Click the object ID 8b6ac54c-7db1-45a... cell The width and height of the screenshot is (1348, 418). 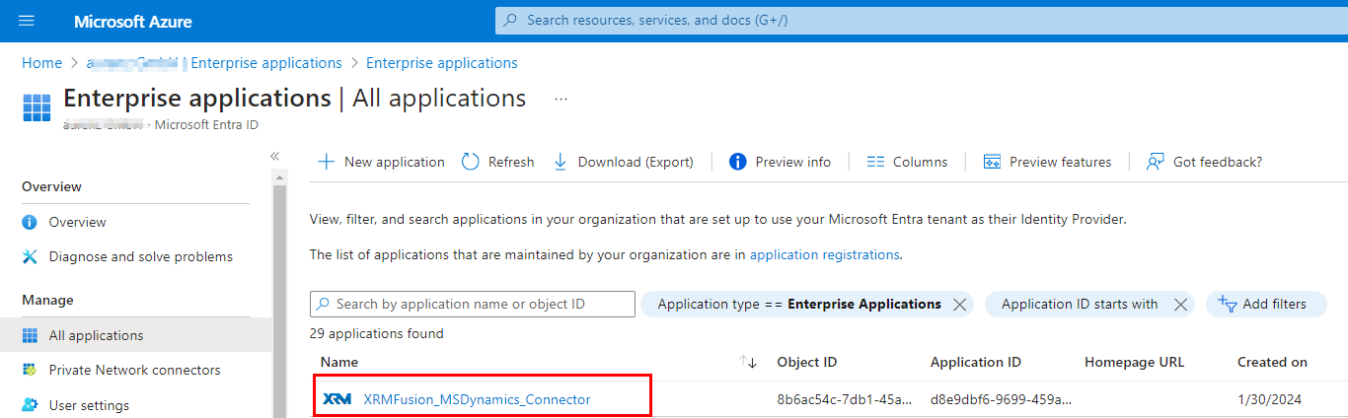pyautogui.click(x=844, y=399)
